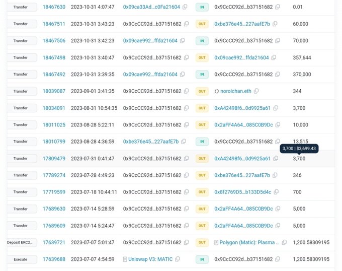
Task: Open block 17719599
Action: pos(54,192)
